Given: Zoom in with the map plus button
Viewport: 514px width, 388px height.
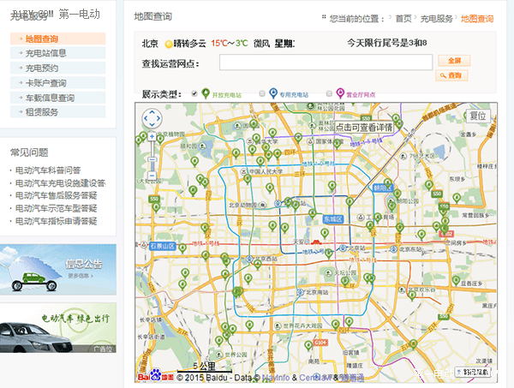Looking at the screenshot, I should point(152,136).
